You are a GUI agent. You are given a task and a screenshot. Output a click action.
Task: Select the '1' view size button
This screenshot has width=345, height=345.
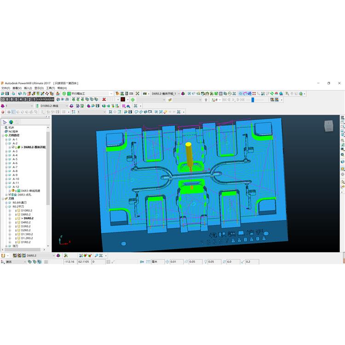[x=34, y=99]
